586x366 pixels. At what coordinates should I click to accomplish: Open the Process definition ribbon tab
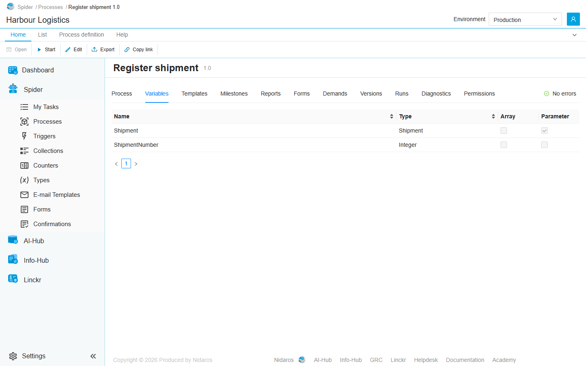[x=81, y=35]
